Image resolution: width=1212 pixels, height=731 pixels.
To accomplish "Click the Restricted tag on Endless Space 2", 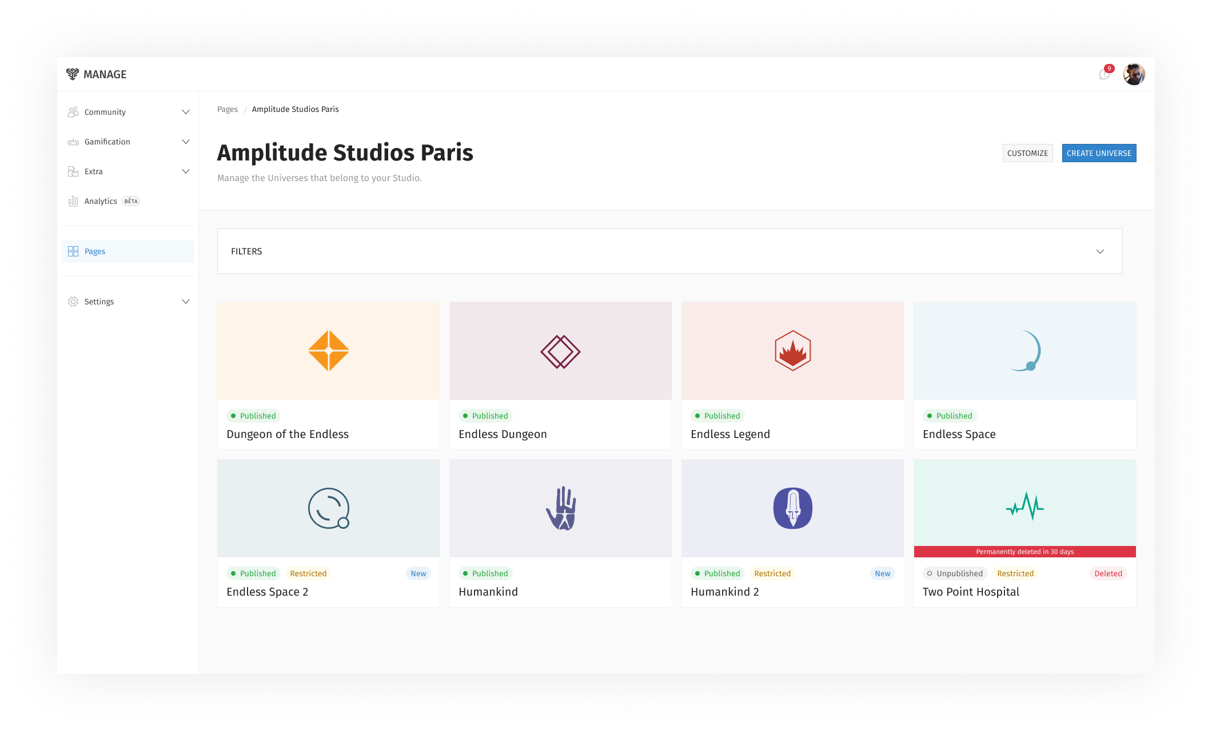I will tap(308, 573).
